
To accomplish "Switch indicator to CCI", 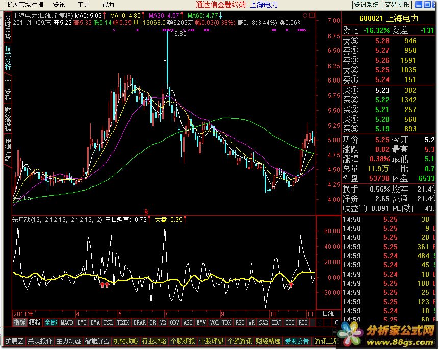I will (x=290, y=322).
